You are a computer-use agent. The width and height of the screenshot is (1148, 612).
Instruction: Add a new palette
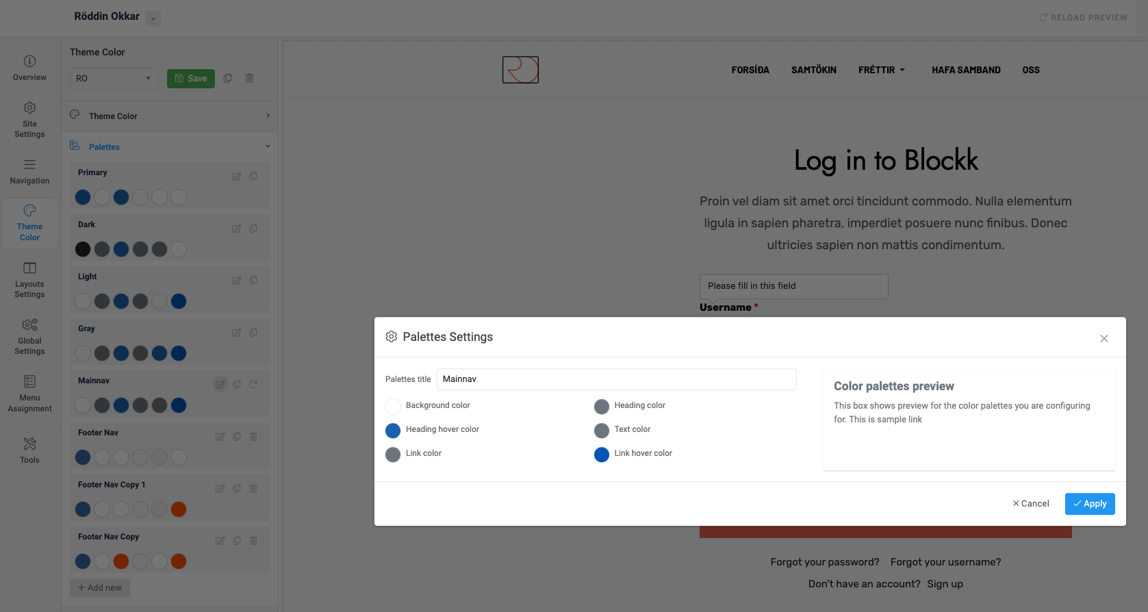[100, 588]
